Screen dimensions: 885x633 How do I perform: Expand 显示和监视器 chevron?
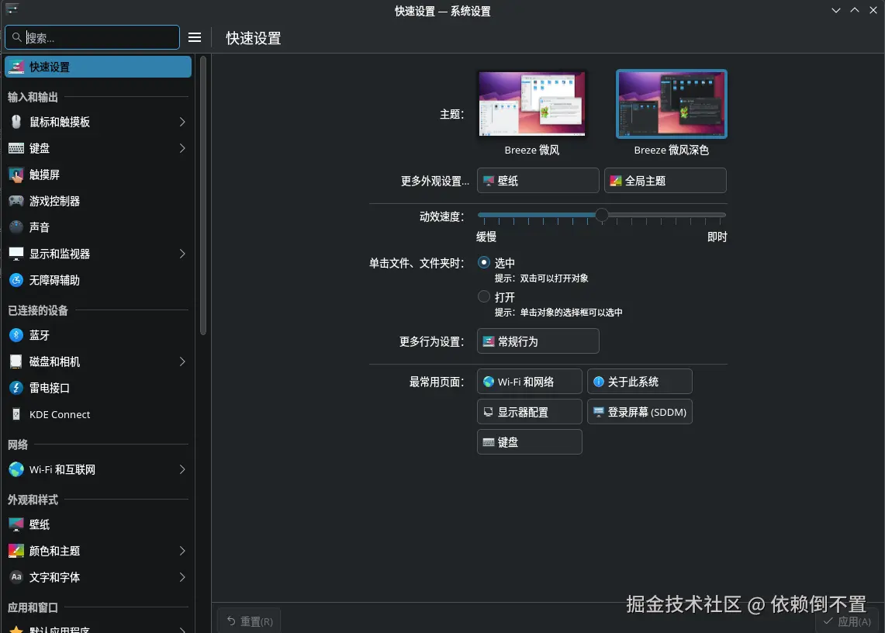(x=181, y=254)
